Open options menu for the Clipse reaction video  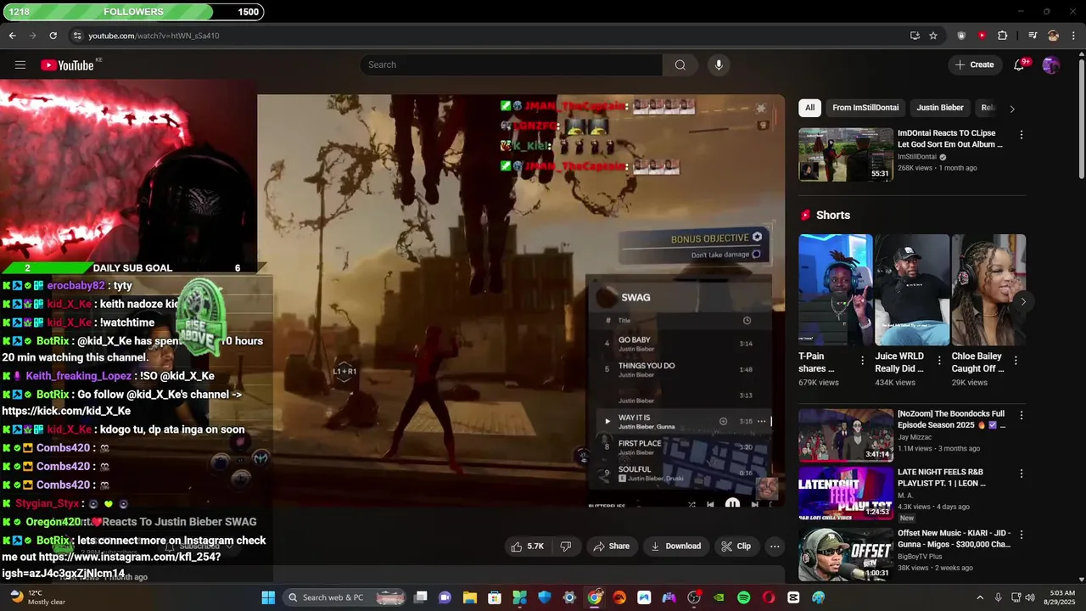coord(1022,135)
